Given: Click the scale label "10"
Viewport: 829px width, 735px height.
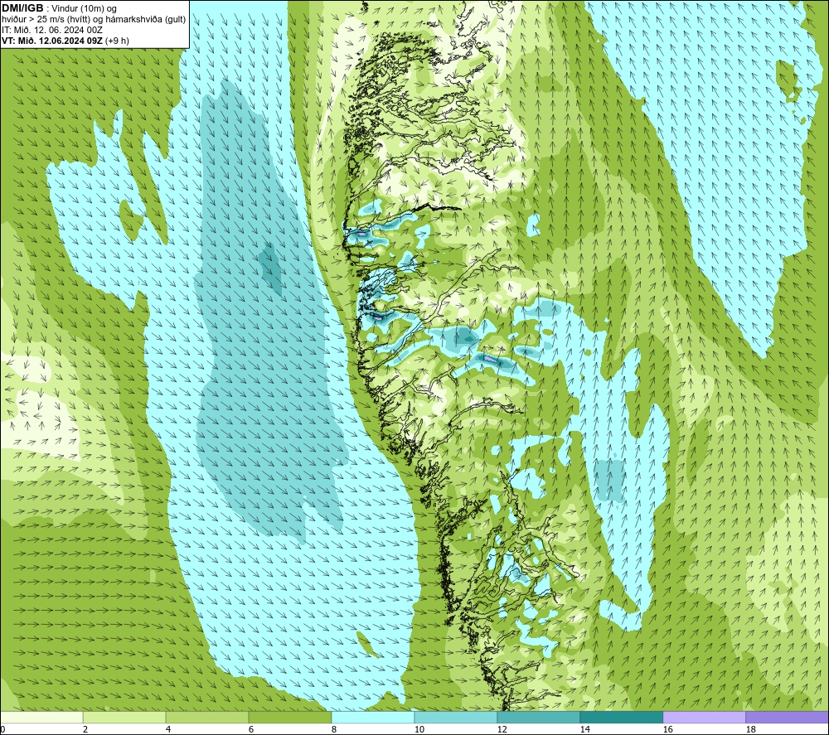Looking at the screenshot, I should (x=419, y=729).
